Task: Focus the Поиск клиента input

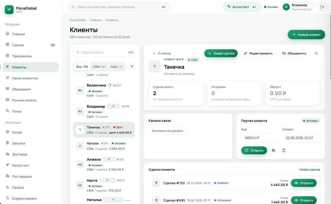Action: (105, 52)
